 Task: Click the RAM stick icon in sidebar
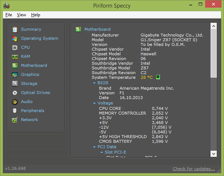coord(15,57)
